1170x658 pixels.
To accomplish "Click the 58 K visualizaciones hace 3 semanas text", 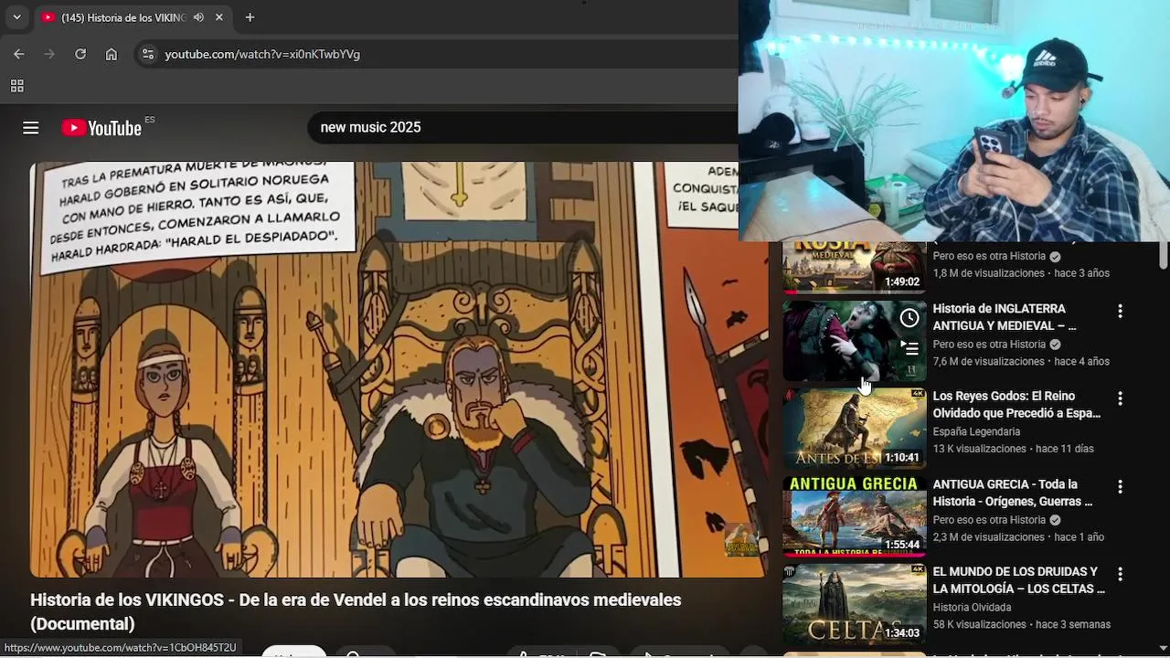I will coord(1022,625).
